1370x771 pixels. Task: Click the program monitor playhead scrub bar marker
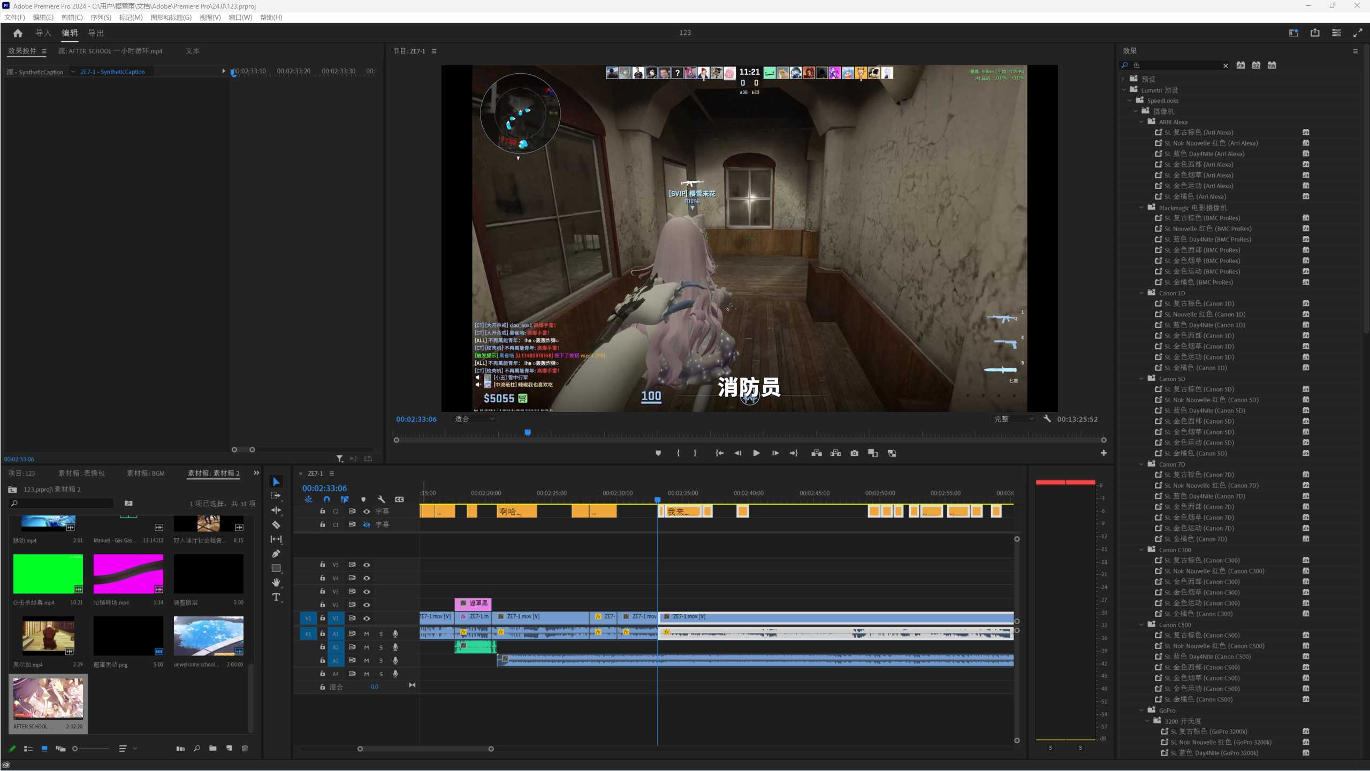[x=528, y=432]
